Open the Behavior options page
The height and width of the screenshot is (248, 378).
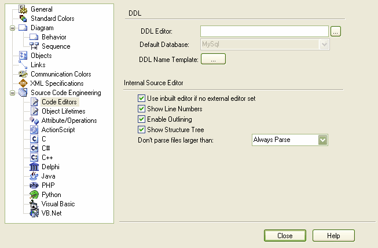point(54,37)
